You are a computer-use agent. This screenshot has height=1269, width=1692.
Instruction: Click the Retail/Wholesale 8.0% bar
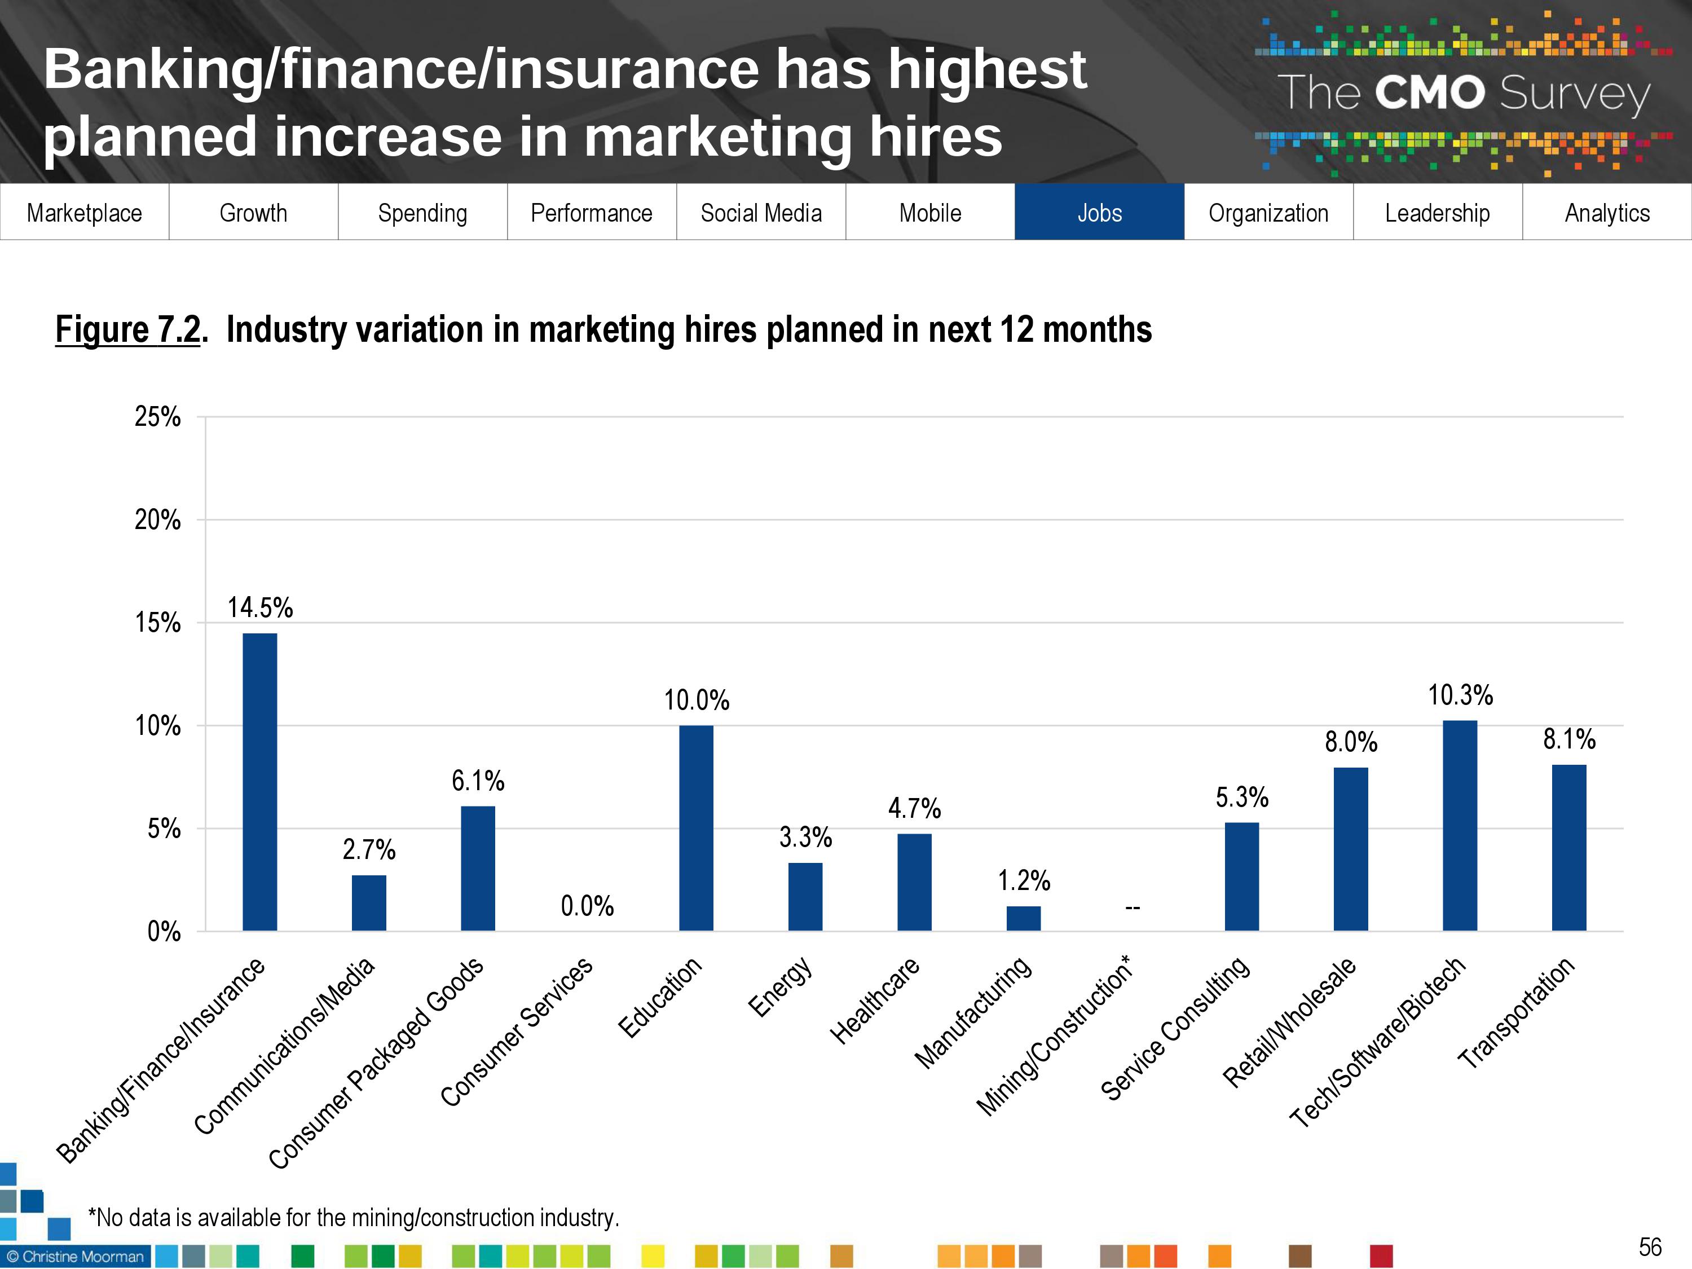[x=1351, y=849]
